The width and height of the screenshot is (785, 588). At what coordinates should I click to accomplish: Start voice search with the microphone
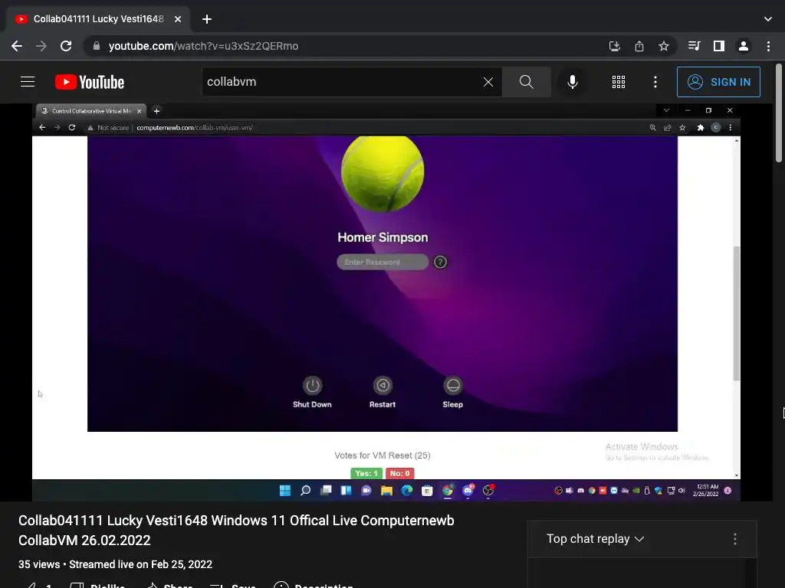click(572, 82)
